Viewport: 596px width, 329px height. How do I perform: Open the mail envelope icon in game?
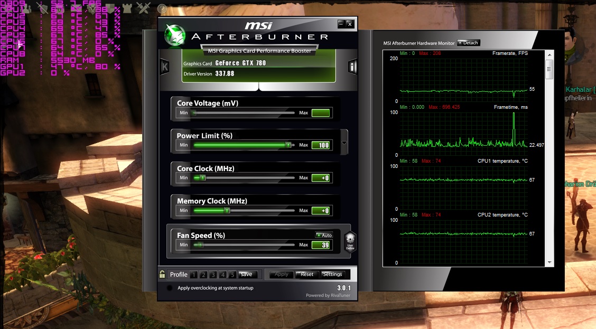77,8
